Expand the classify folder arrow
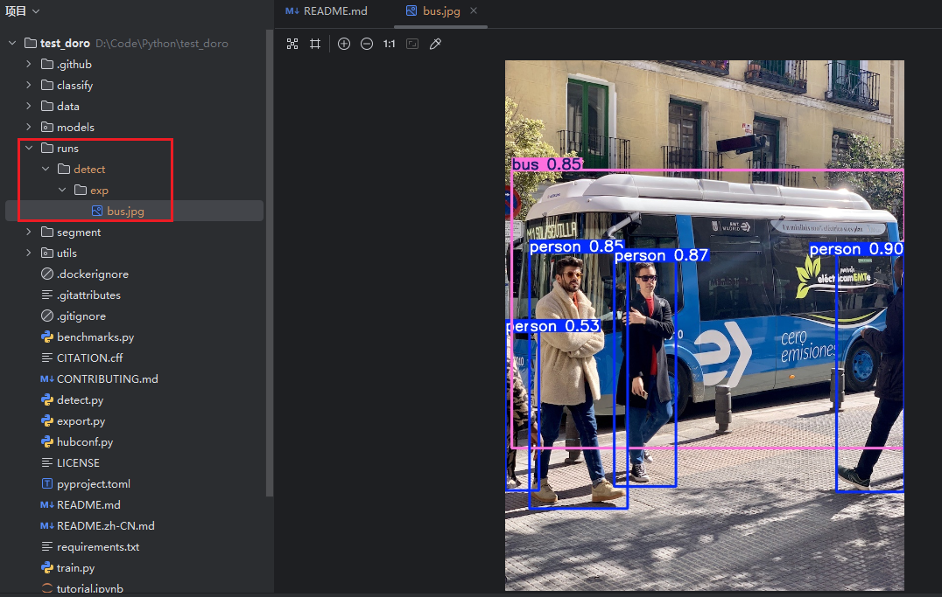Viewport: 942px width, 597px height. [28, 85]
